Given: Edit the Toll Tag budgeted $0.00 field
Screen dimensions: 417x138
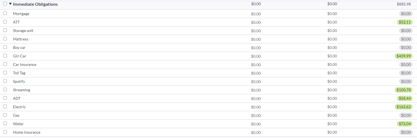Looking at the screenshot, I should [x=256, y=73].
